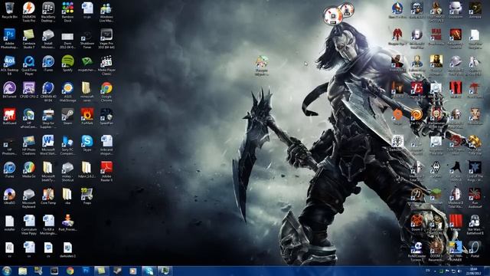Open Doom 3 game shortcut
The image size is (490, 276).
point(416,223)
